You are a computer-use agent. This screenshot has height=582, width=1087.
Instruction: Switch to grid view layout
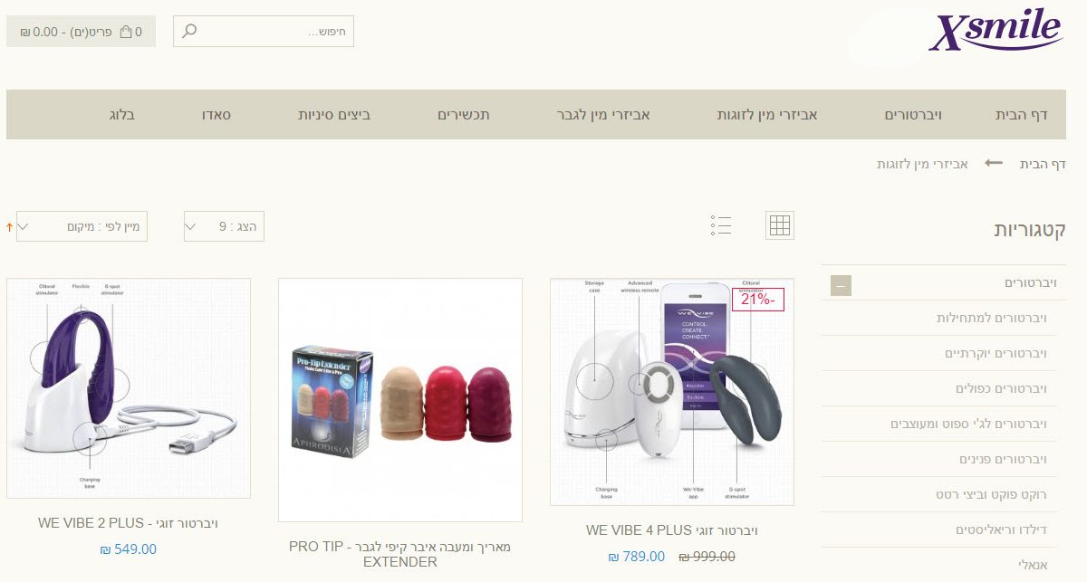coord(779,225)
